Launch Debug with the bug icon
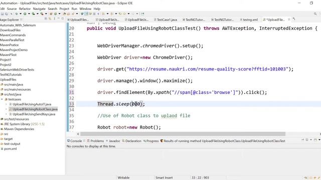This screenshot has width=321, height=180. [x=17, y=13]
